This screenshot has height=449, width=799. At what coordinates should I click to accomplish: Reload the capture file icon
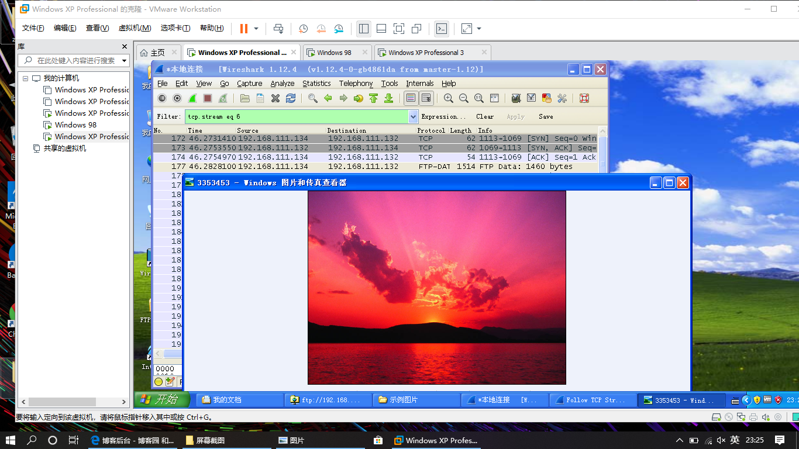tap(291, 98)
